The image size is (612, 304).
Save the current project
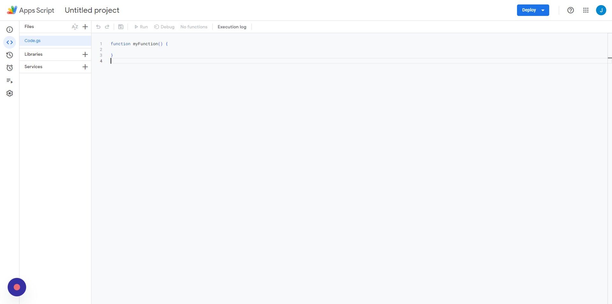click(120, 27)
